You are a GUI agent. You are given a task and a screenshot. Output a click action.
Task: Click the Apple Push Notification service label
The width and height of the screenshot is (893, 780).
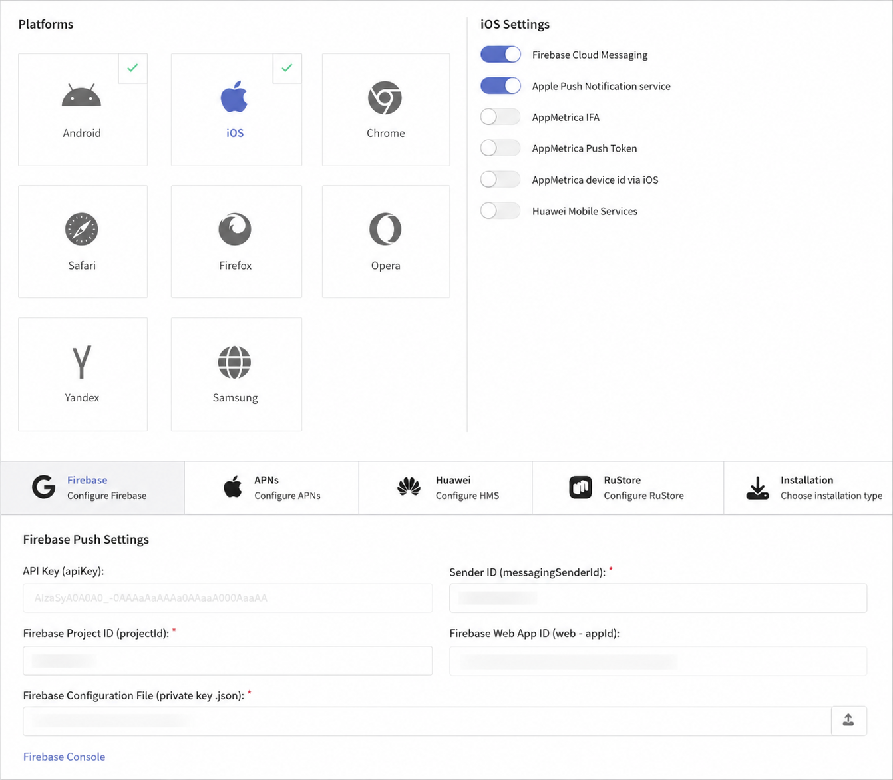[x=601, y=86]
